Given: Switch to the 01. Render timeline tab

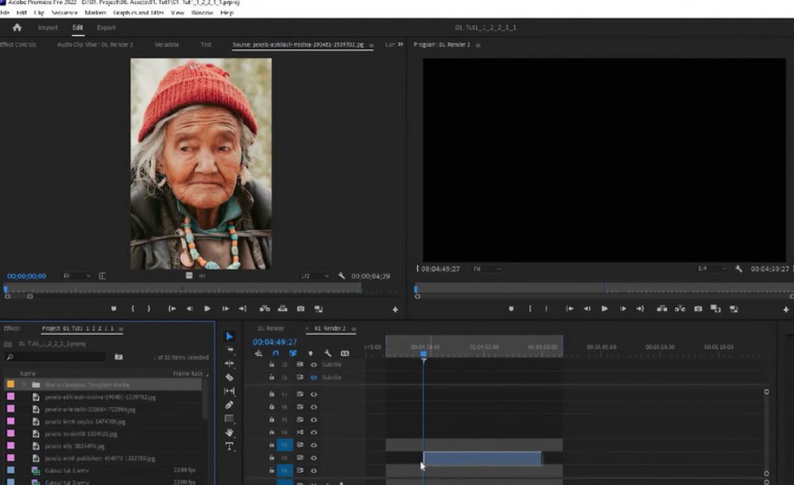Looking at the screenshot, I should 270,326.
